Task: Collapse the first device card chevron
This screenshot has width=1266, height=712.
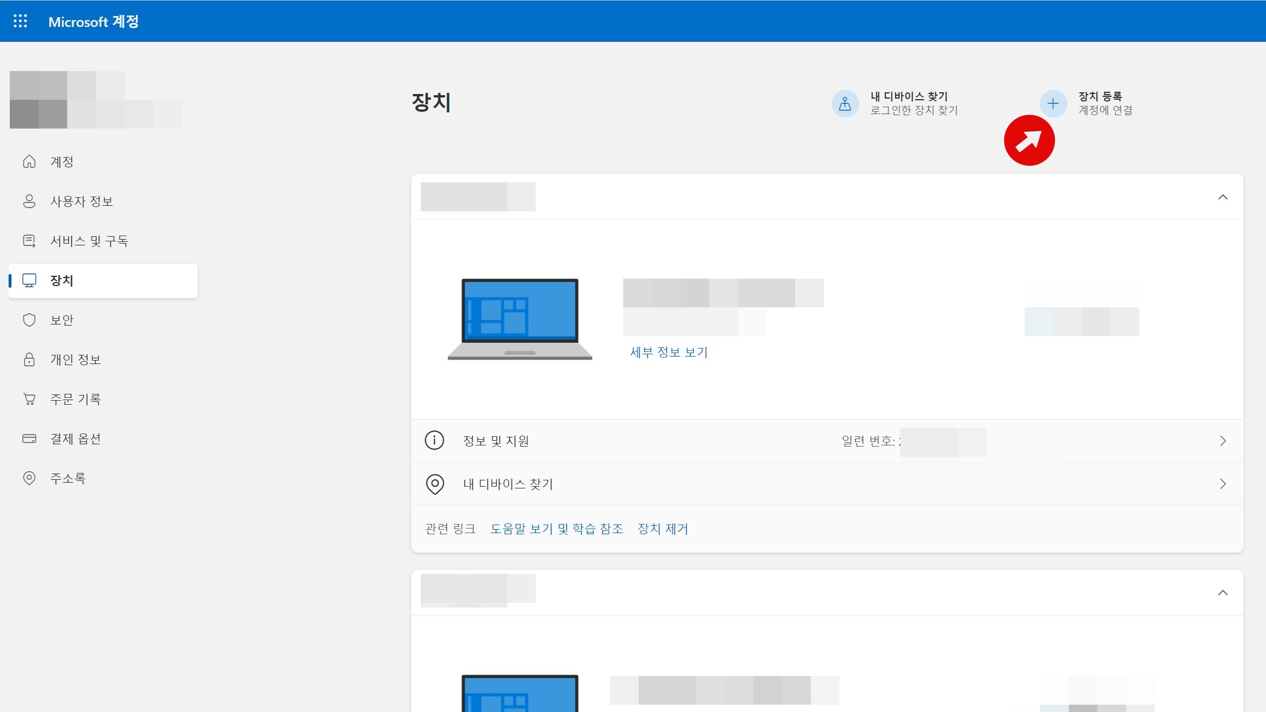Action: click(x=1222, y=197)
